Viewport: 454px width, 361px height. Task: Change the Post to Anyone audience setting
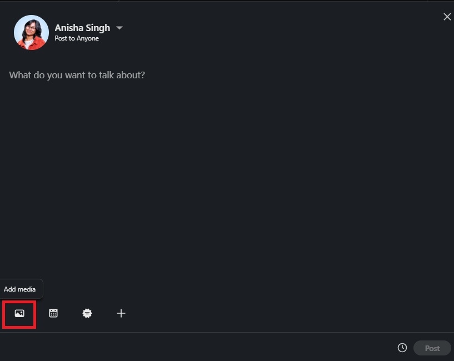[77, 38]
